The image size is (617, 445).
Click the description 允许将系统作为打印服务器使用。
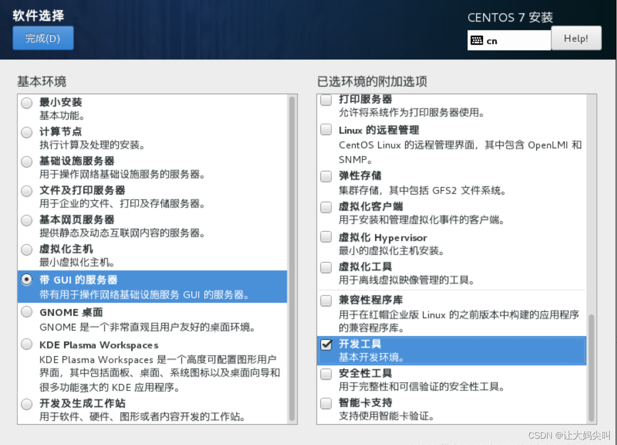(x=411, y=112)
